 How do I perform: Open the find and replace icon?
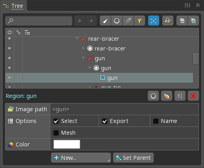[168, 21]
